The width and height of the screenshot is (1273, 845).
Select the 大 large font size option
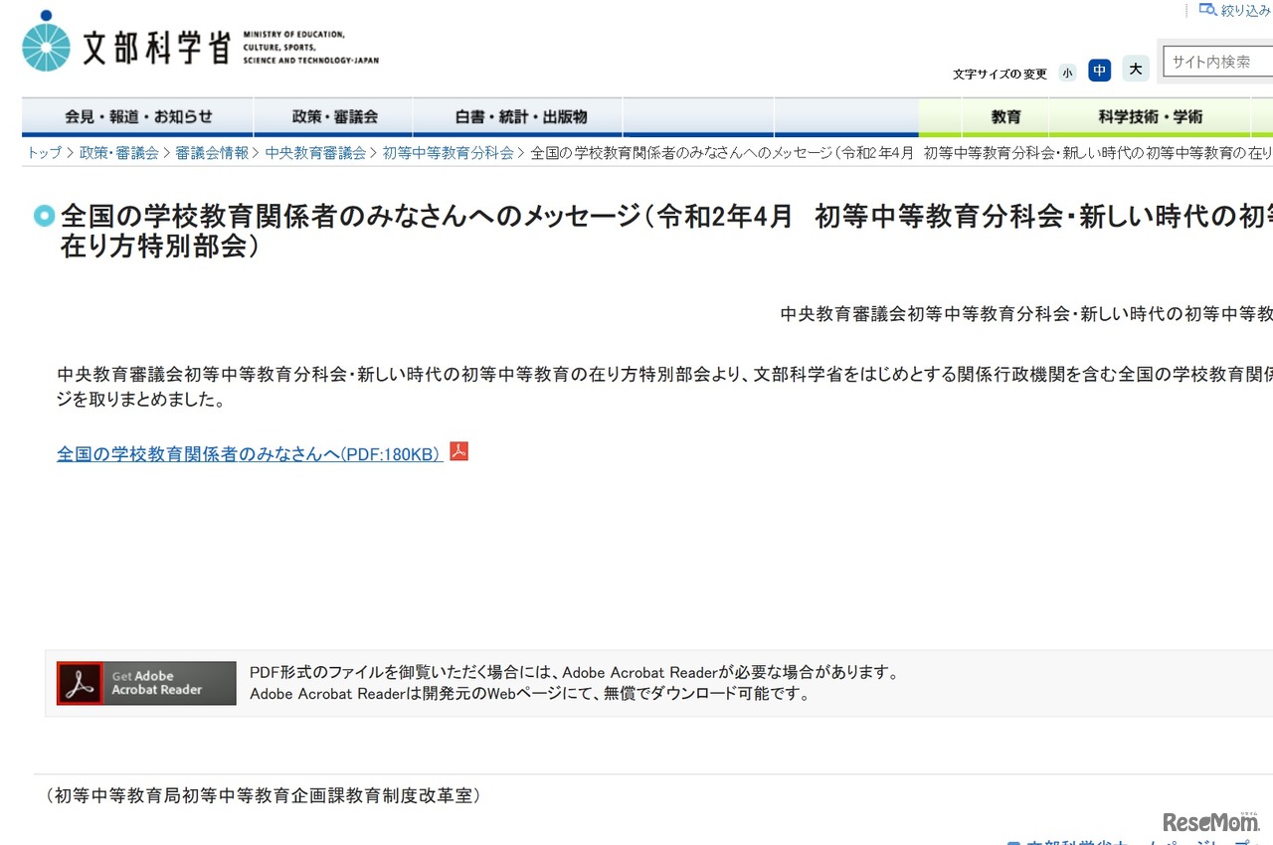click(x=1135, y=69)
